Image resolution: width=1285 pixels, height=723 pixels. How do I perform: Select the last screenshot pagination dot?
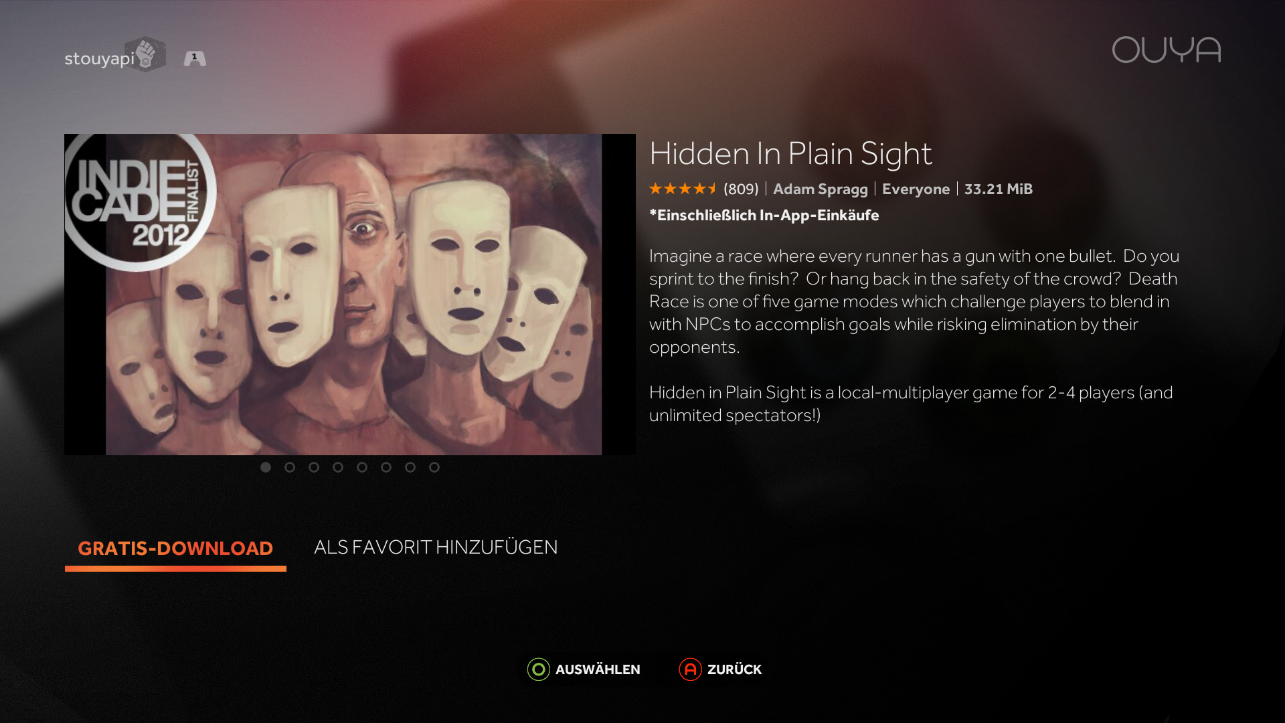click(x=434, y=467)
